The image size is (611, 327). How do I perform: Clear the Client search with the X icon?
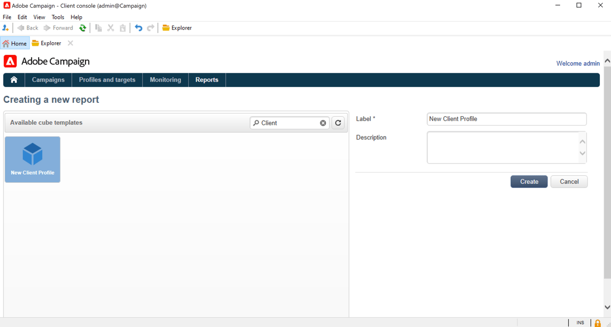point(323,123)
